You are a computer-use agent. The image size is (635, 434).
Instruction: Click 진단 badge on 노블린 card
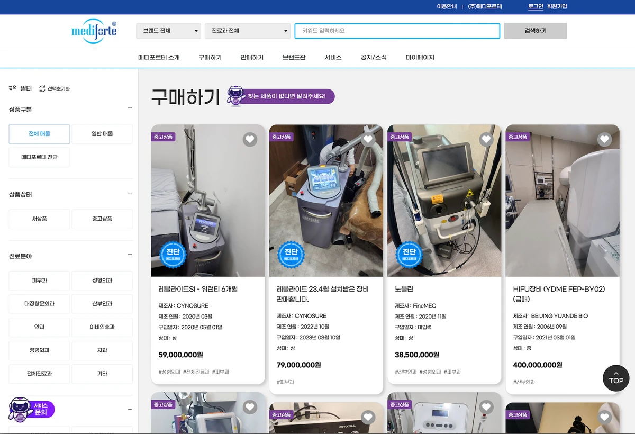tap(410, 254)
